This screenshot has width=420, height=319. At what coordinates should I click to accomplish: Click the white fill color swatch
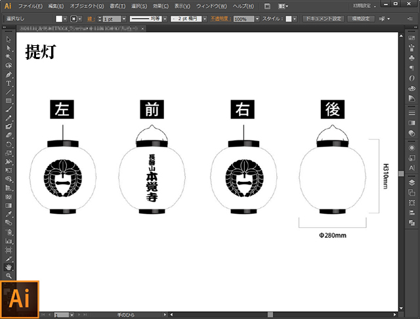tap(59, 19)
